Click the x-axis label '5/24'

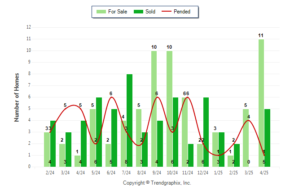point(96,173)
